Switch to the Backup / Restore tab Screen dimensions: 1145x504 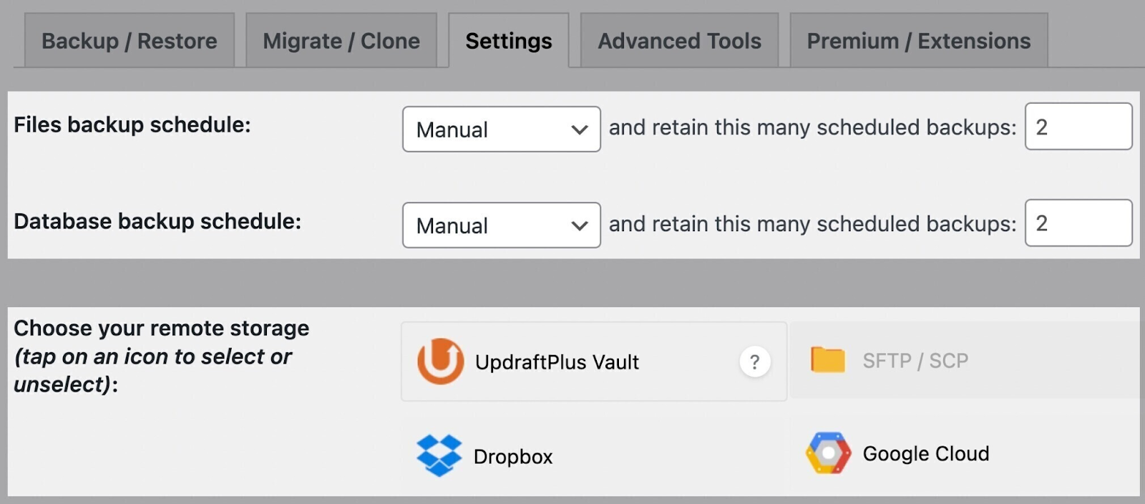point(130,41)
